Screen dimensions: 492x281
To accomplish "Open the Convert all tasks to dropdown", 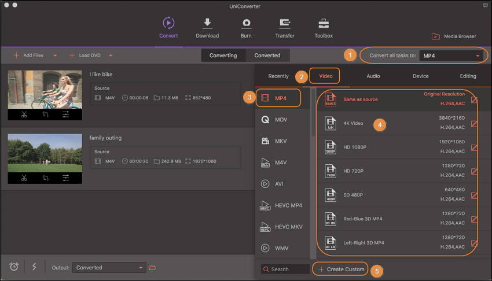I will [x=451, y=56].
